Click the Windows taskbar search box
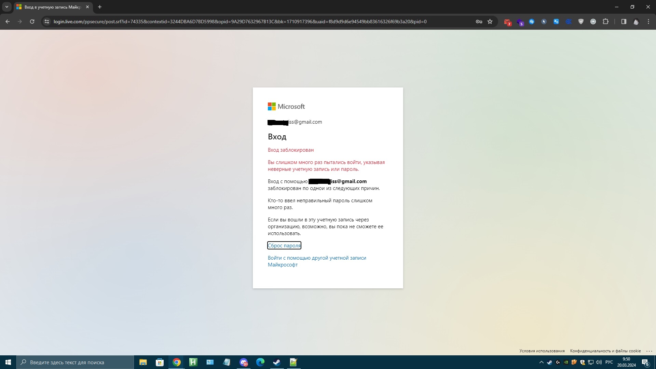Screen dimensions: 656x369 [75, 362]
